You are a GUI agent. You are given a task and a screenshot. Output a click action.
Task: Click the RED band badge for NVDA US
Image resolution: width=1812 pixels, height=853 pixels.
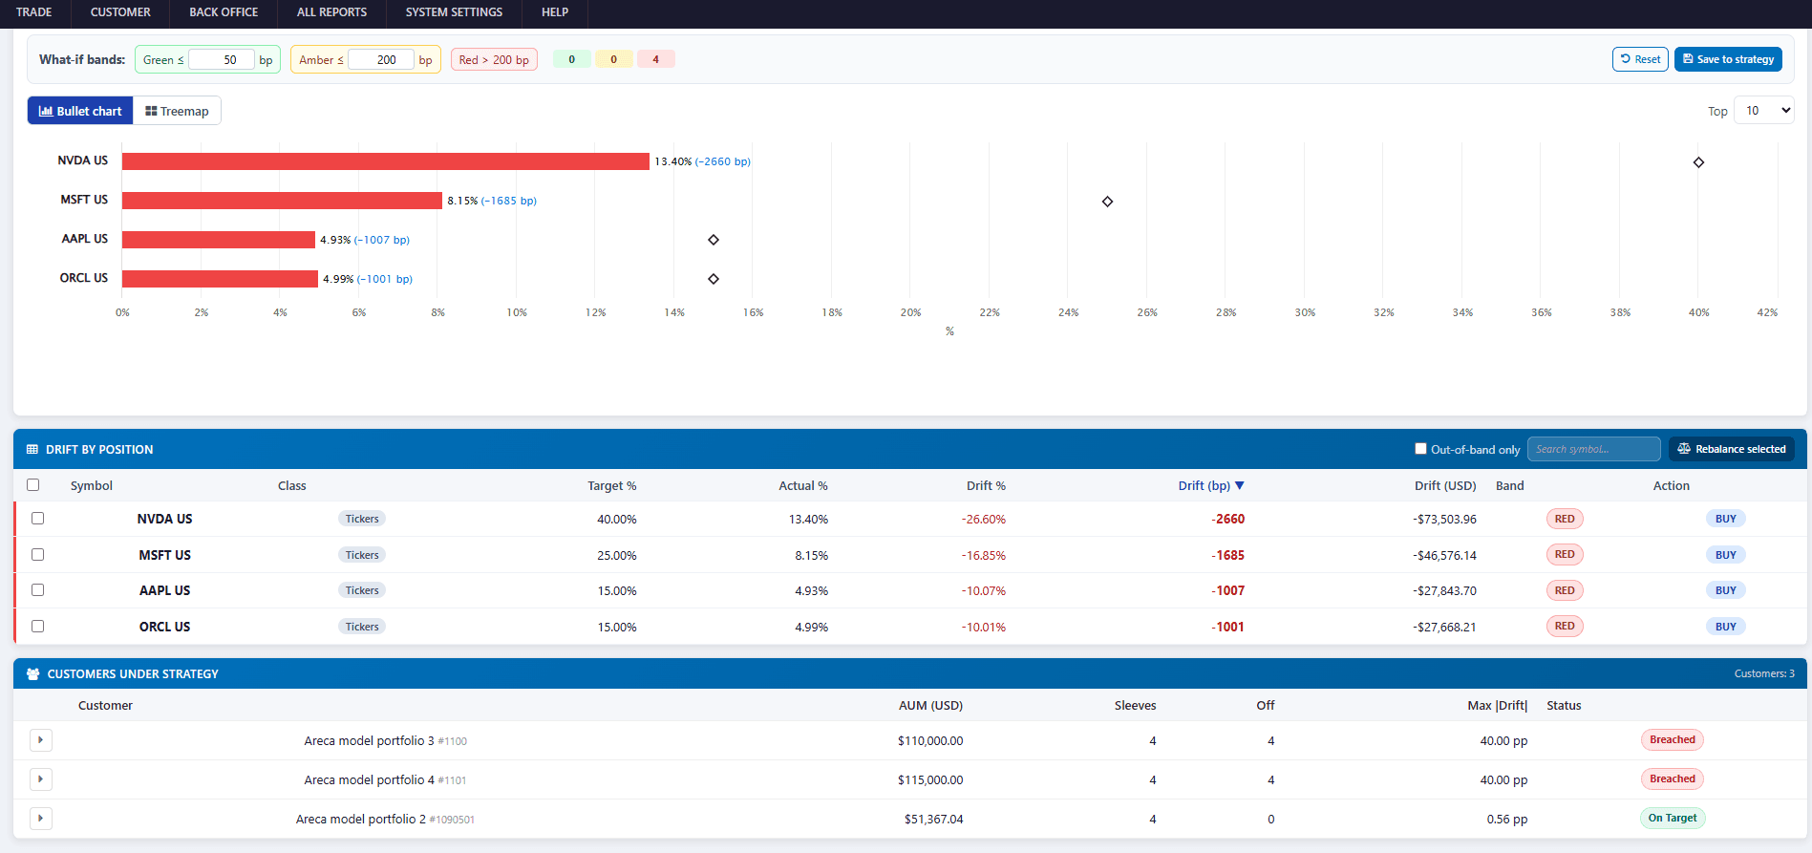pos(1565,519)
